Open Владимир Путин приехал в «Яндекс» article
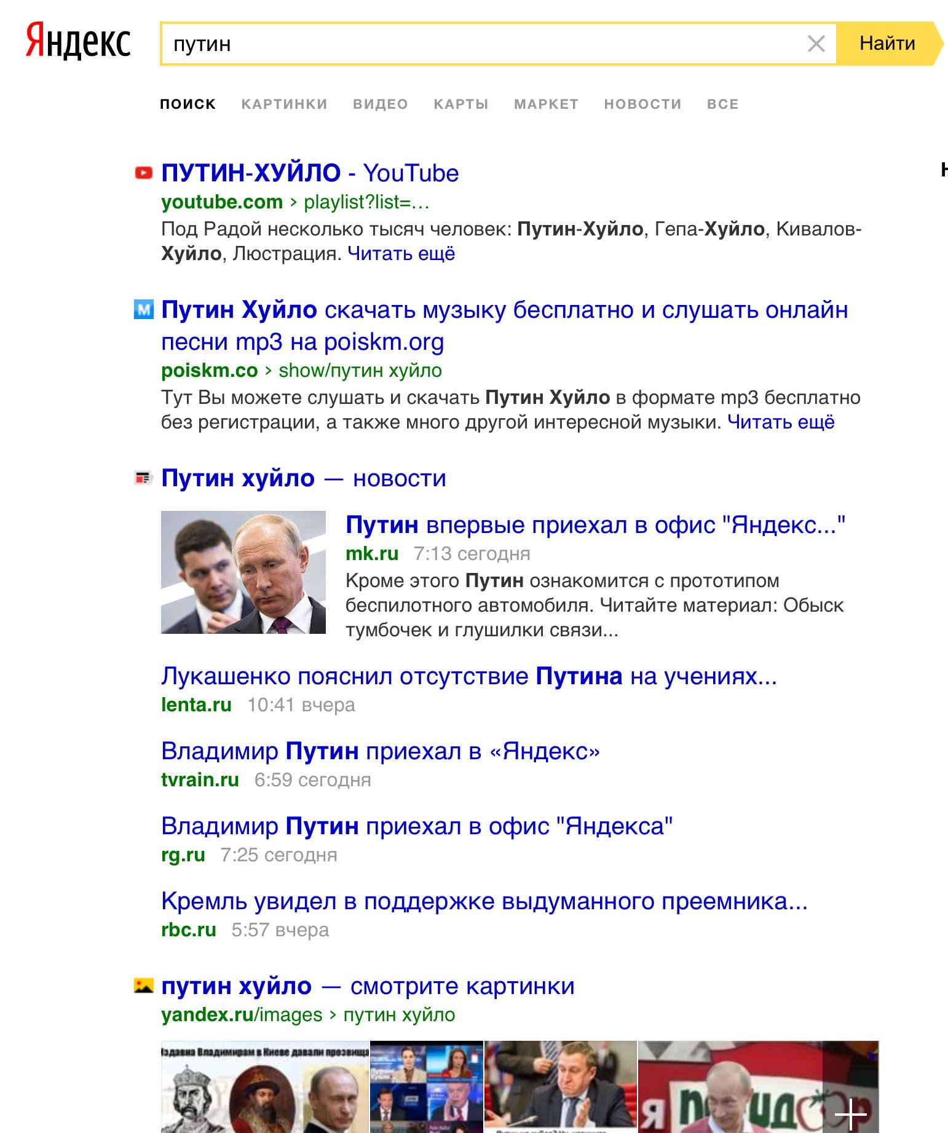This screenshot has width=948, height=1133. pos(381,751)
